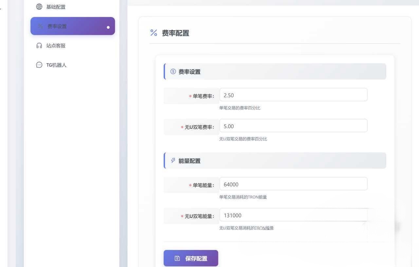419x267 pixels.
Task: Click the globe icon beside 基础配置
Action: (x=39, y=7)
